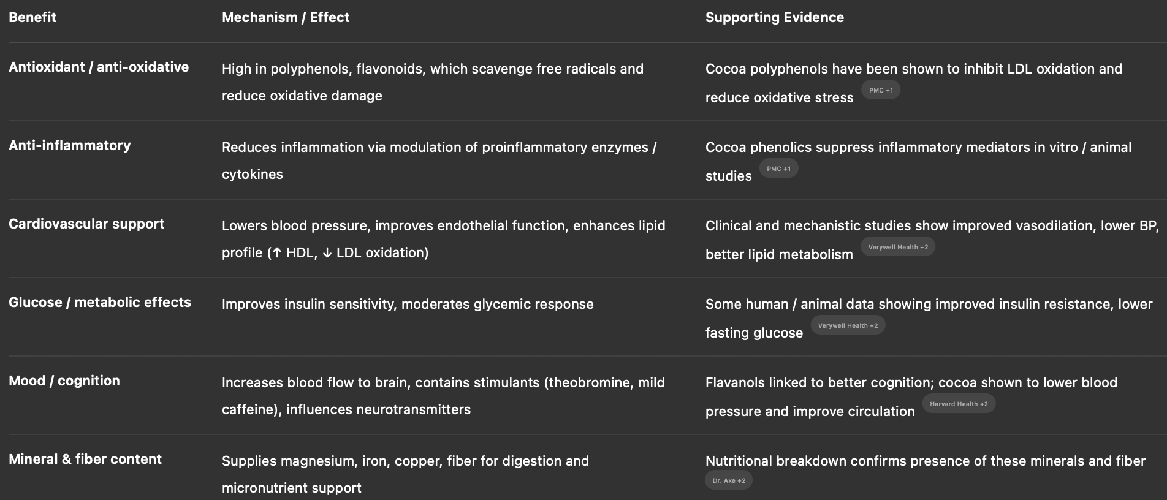Image resolution: width=1167 pixels, height=500 pixels.
Task: Open the PMC citation in the Antioxidant row
Action: (x=880, y=90)
